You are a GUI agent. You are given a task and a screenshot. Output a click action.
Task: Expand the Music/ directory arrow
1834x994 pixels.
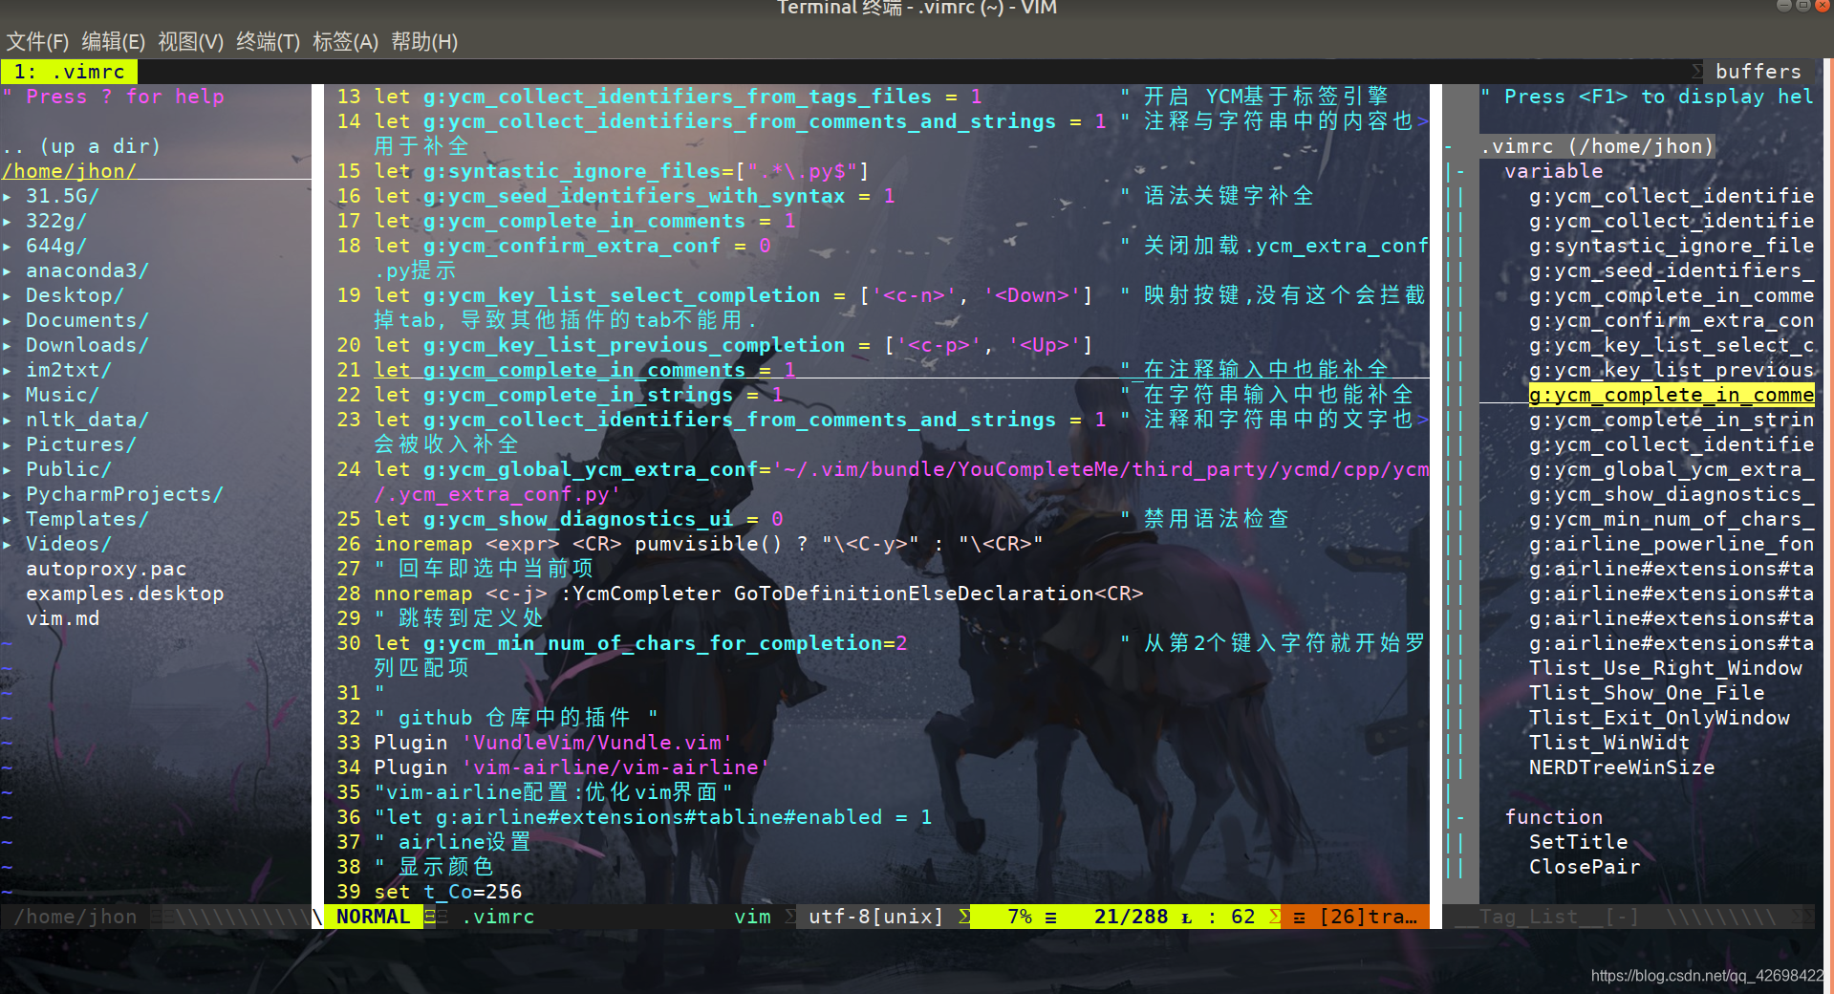click(x=8, y=395)
